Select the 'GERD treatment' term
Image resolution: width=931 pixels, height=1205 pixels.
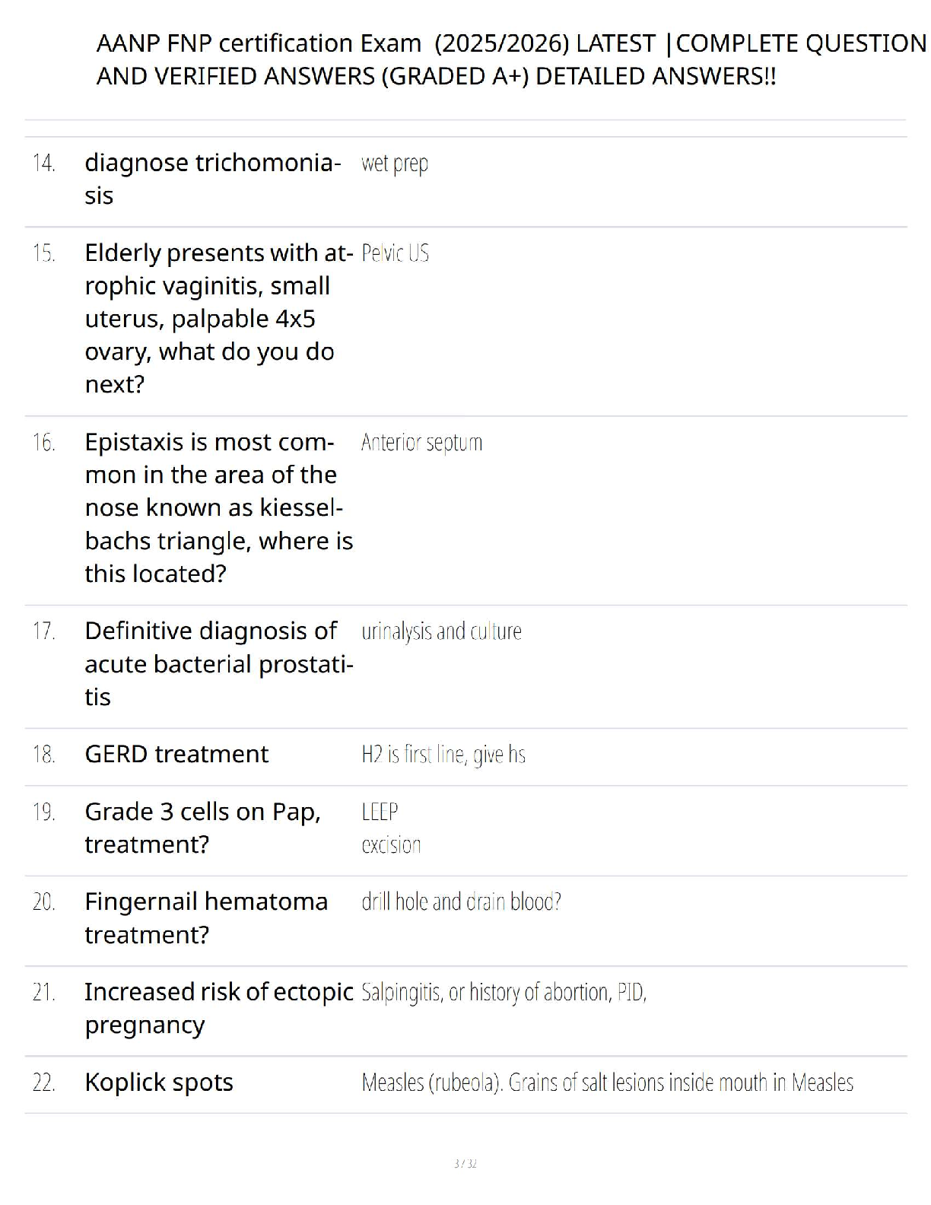coord(176,754)
